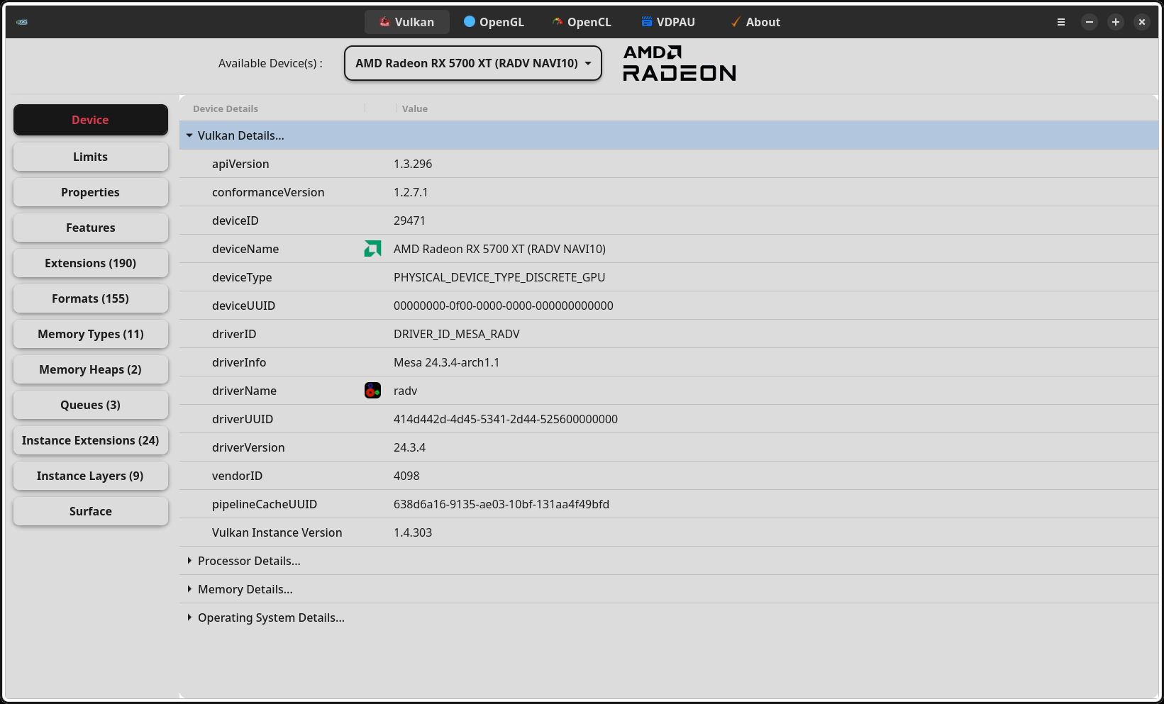Select the Limits sidebar button
1164x704 pixels.
[90, 156]
